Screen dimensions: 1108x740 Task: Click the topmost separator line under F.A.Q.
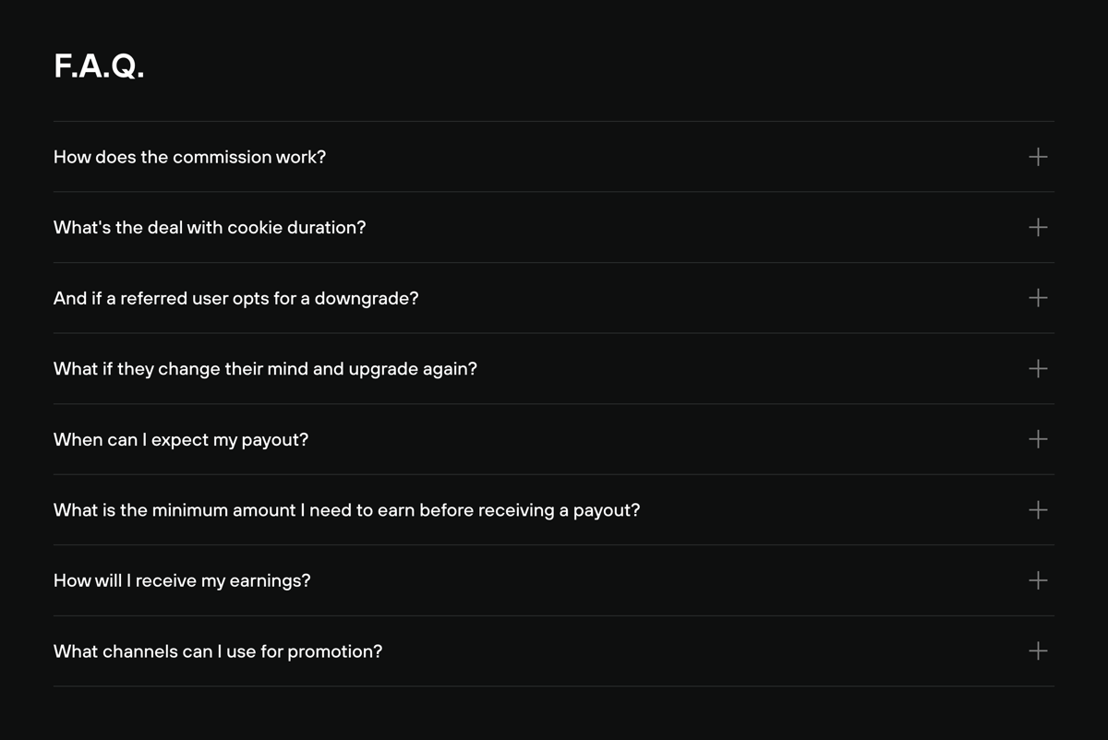tap(554, 121)
